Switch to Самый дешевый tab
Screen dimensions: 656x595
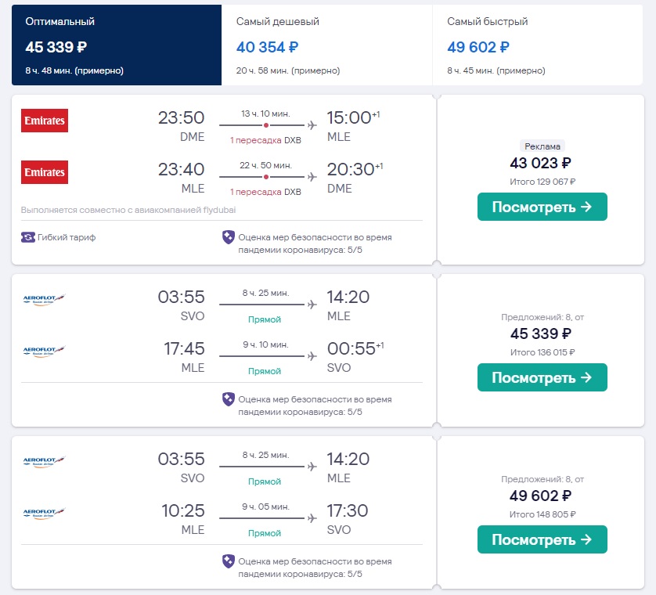[326, 45]
